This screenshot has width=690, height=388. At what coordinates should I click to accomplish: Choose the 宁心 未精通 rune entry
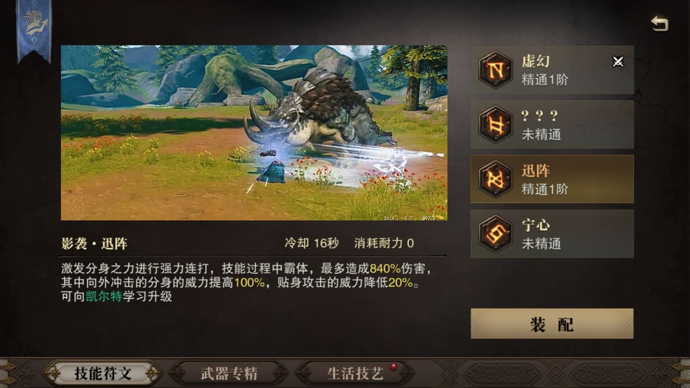click(x=552, y=234)
